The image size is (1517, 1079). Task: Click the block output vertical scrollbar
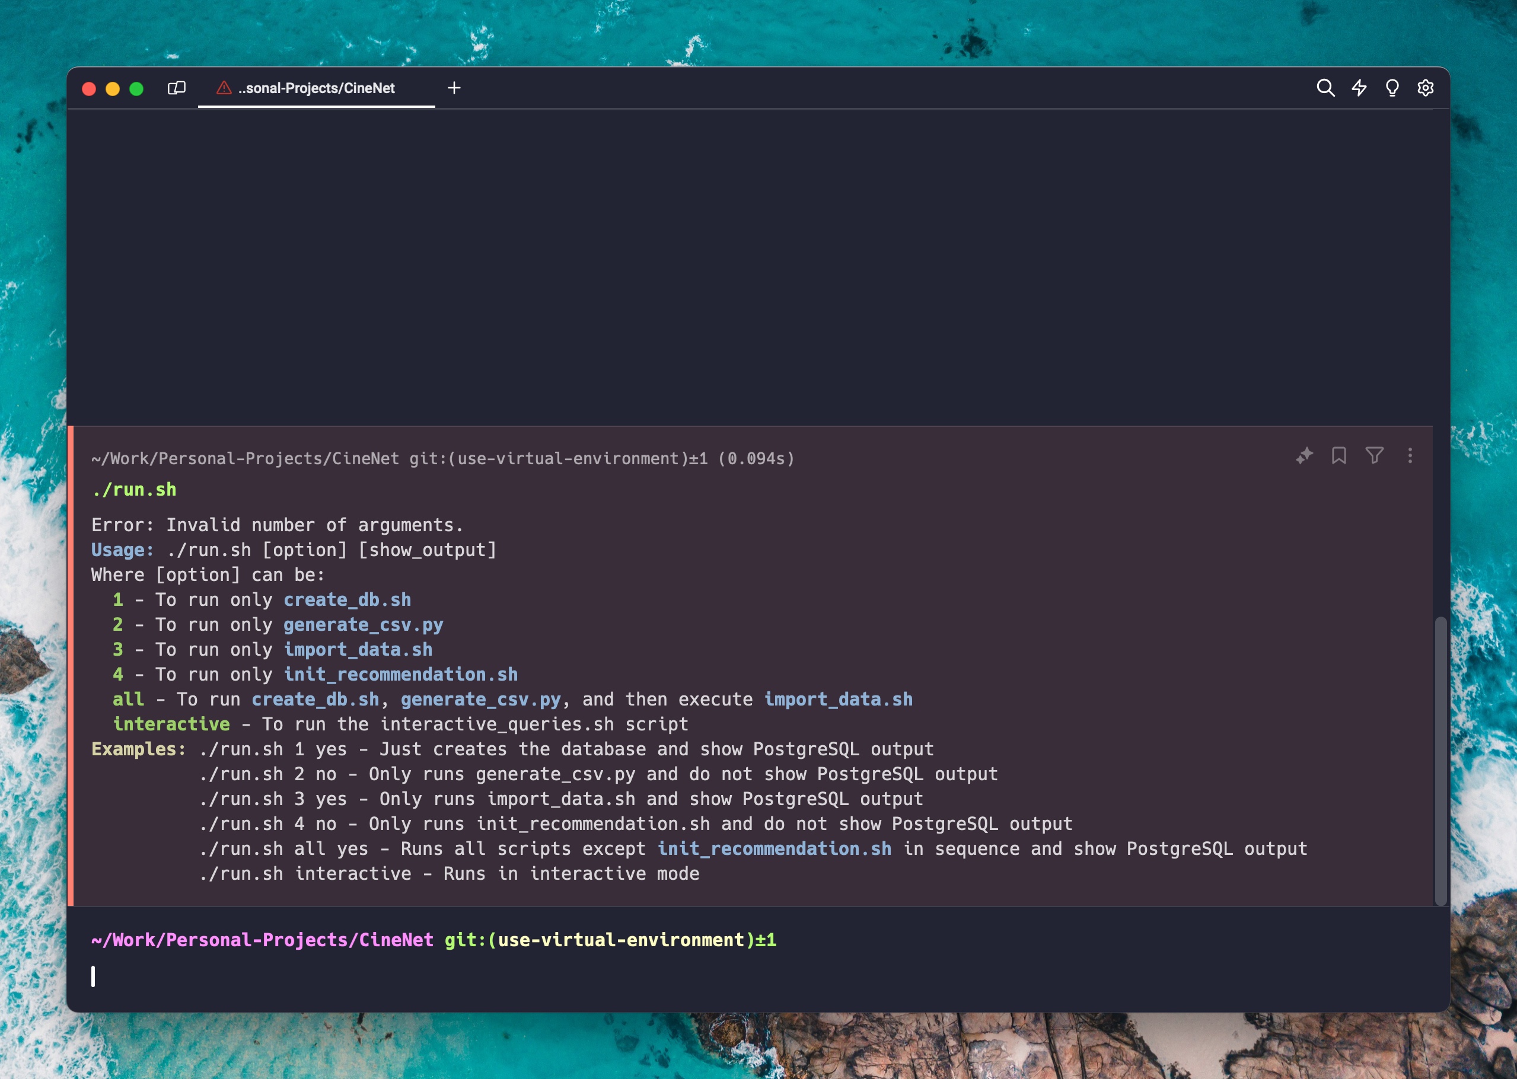tap(1440, 760)
